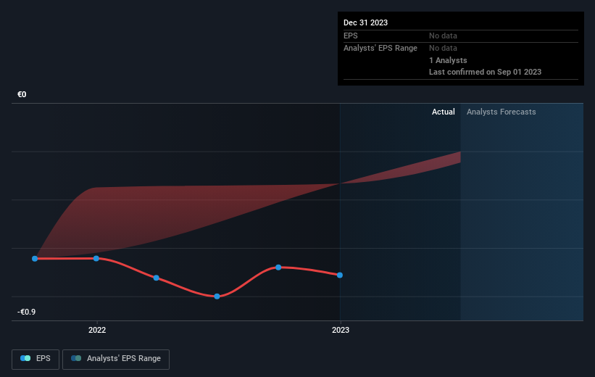
Task: Click the 2023 x-axis label
Action: point(341,330)
